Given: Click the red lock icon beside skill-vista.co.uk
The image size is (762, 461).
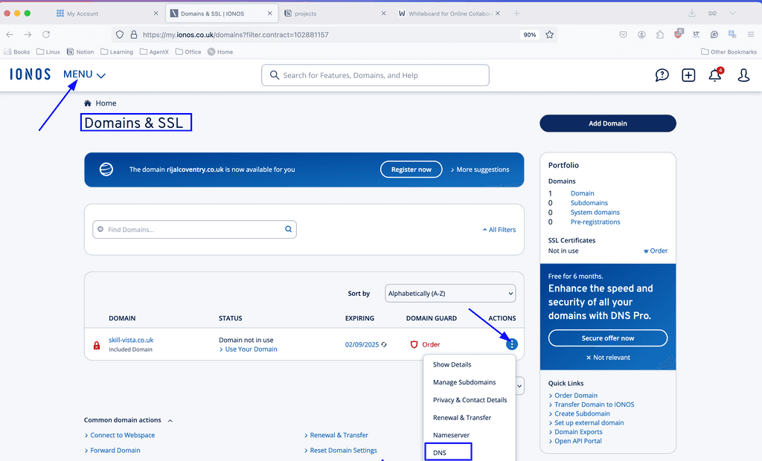Looking at the screenshot, I should (x=97, y=345).
